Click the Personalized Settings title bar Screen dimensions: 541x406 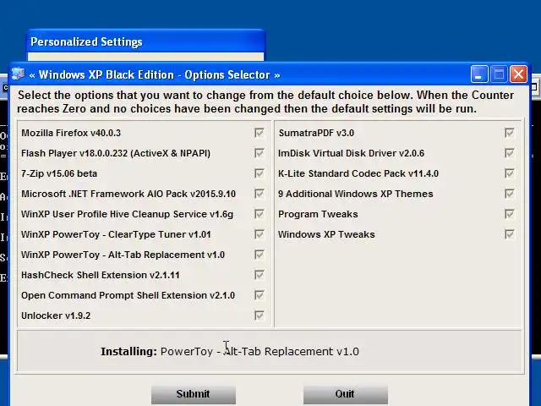coord(145,41)
